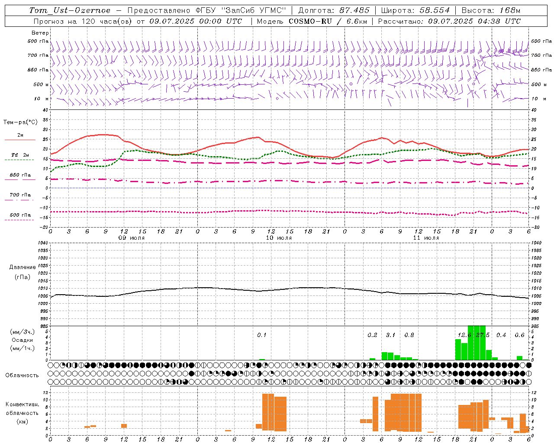This screenshot has height=443, width=554.
Task: Click the "10 июля" date label
Action: tap(279, 238)
